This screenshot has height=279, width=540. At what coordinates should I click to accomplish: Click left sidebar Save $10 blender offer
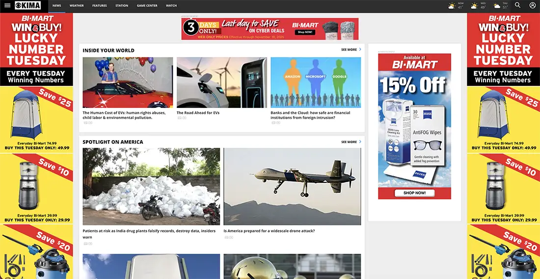[36, 188]
